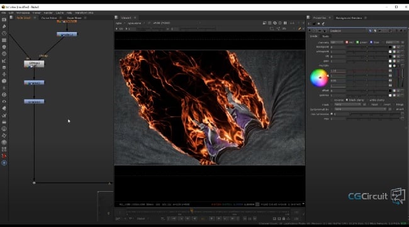Toggle the mix luminance checkbox
The image size is (409, 227).
332,114
